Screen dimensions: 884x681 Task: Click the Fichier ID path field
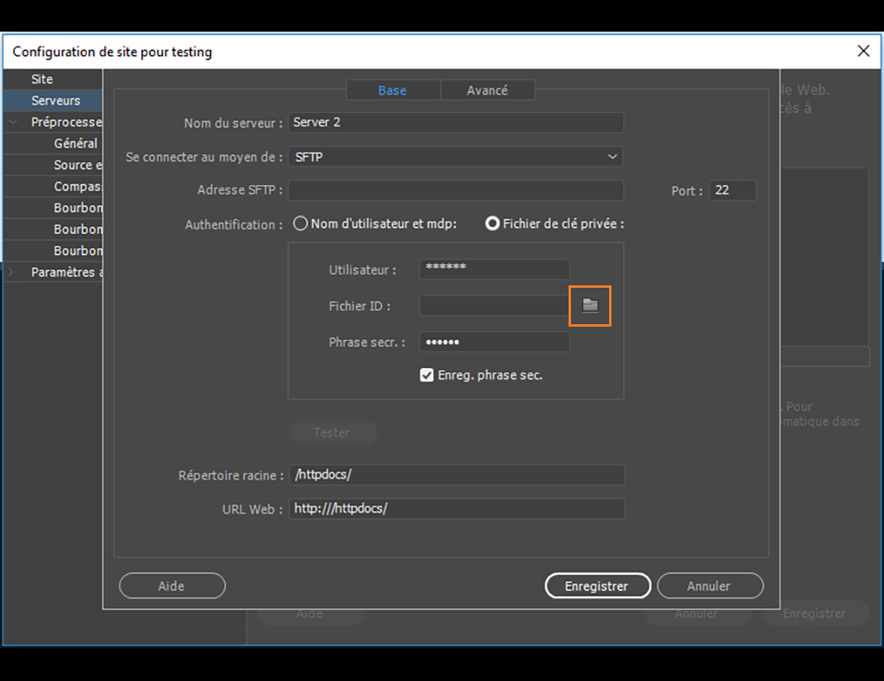coord(495,306)
